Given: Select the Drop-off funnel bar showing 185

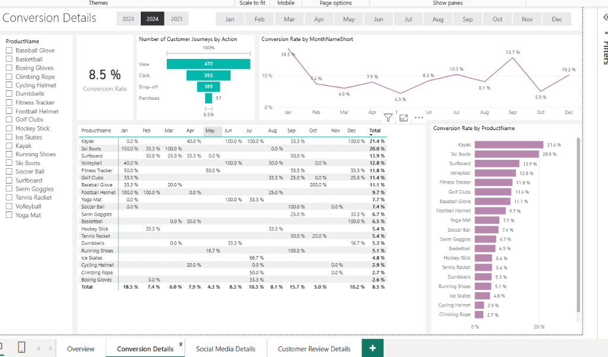Looking at the screenshot, I should (x=208, y=87).
